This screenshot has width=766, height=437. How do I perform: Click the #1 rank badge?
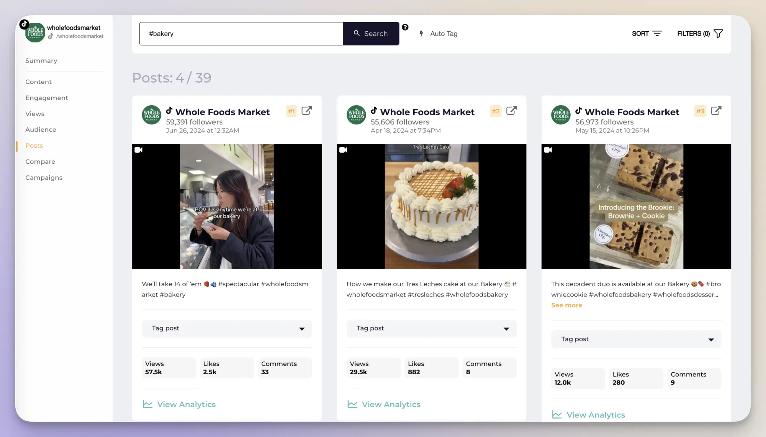click(291, 111)
